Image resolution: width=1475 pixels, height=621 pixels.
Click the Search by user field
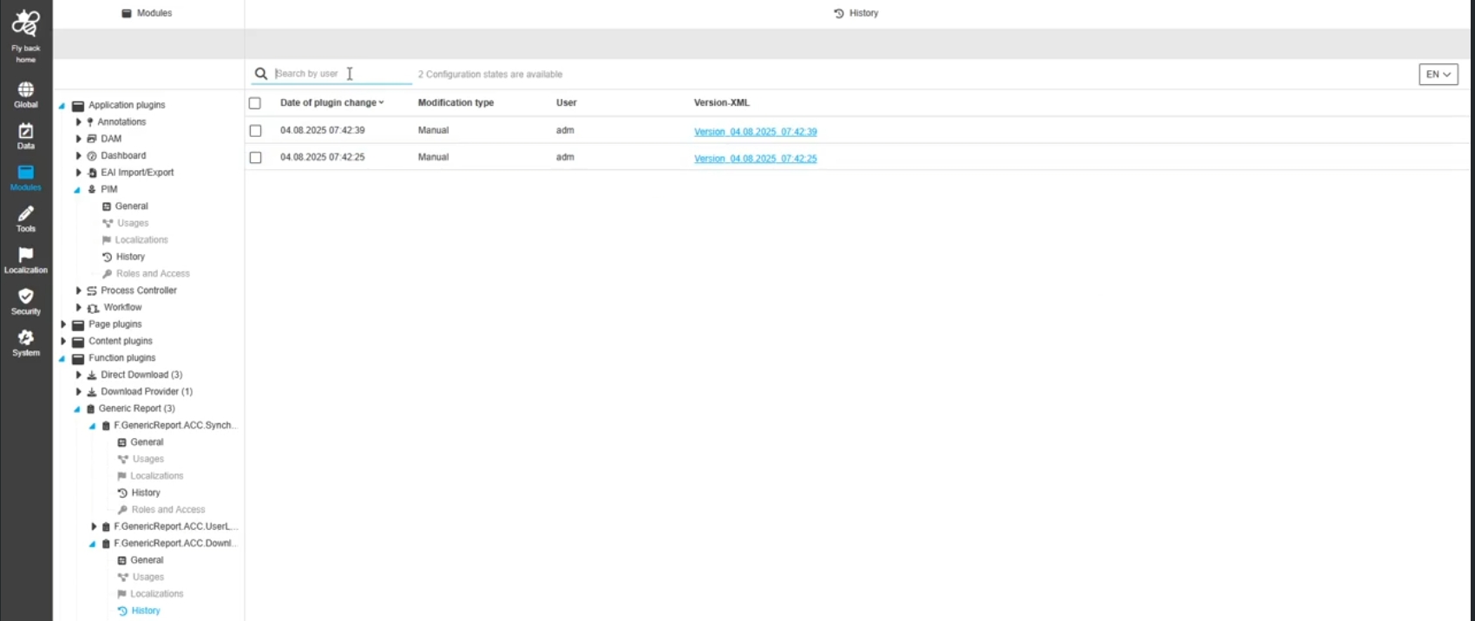pyautogui.click(x=342, y=74)
